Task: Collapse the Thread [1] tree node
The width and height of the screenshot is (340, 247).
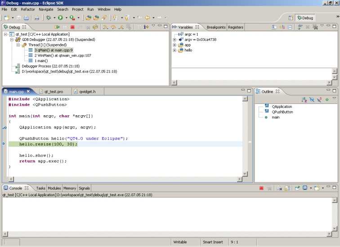Action: pos(18,45)
